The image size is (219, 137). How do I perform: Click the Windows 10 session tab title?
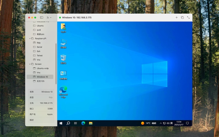coord(77,18)
